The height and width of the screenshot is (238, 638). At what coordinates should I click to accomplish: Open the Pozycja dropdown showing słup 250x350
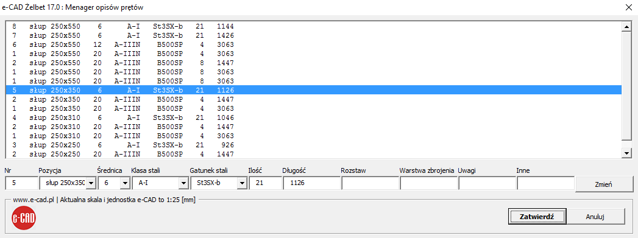tap(91, 184)
